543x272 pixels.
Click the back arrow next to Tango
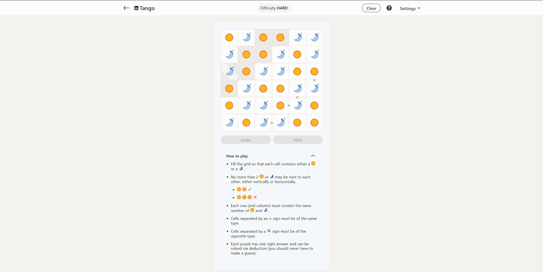(x=126, y=8)
